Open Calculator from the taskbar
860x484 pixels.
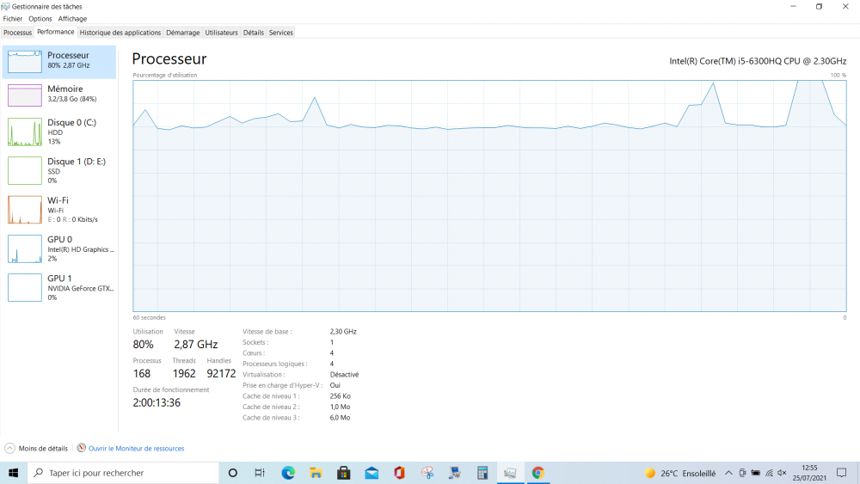click(482, 473)
